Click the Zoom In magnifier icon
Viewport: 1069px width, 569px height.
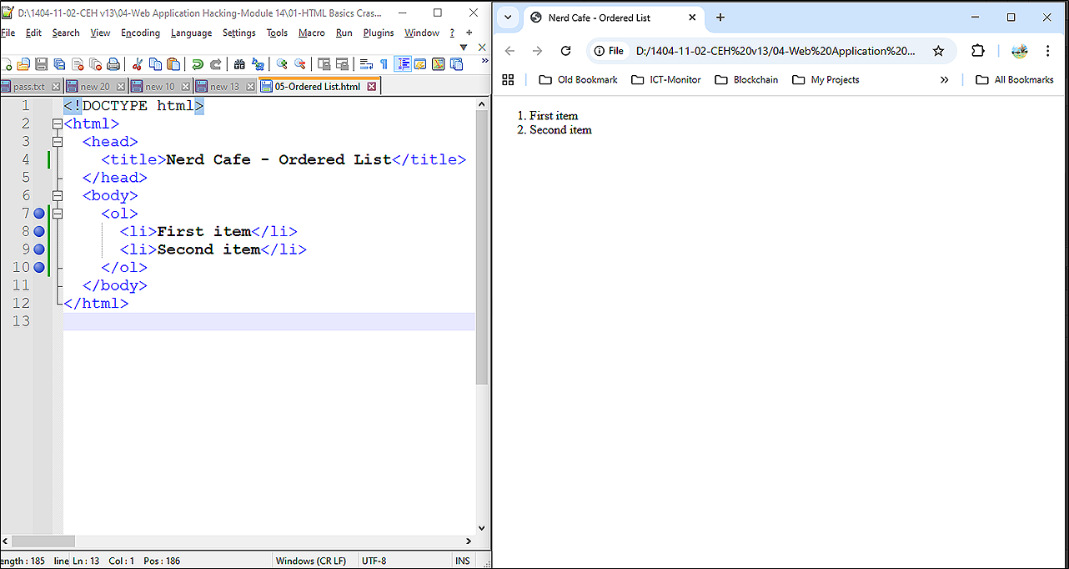(282, 64)
